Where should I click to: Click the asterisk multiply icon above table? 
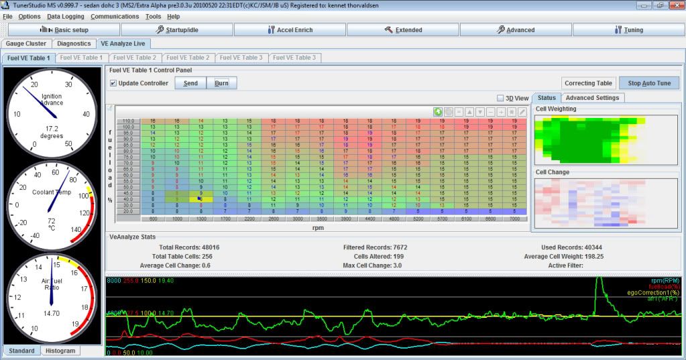(x=511, y=111)
